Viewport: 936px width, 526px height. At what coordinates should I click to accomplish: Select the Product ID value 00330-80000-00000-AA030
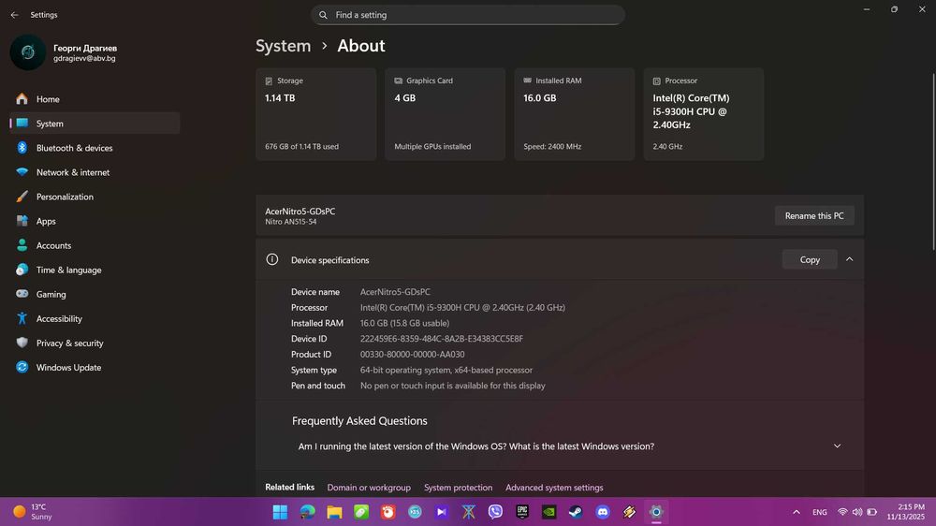click(x=412, y=354)
